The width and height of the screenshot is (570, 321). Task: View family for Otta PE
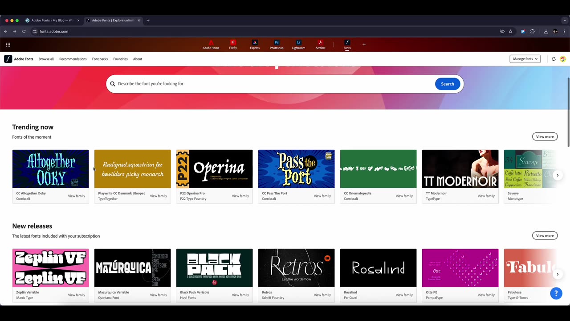(x=486, y=295)
